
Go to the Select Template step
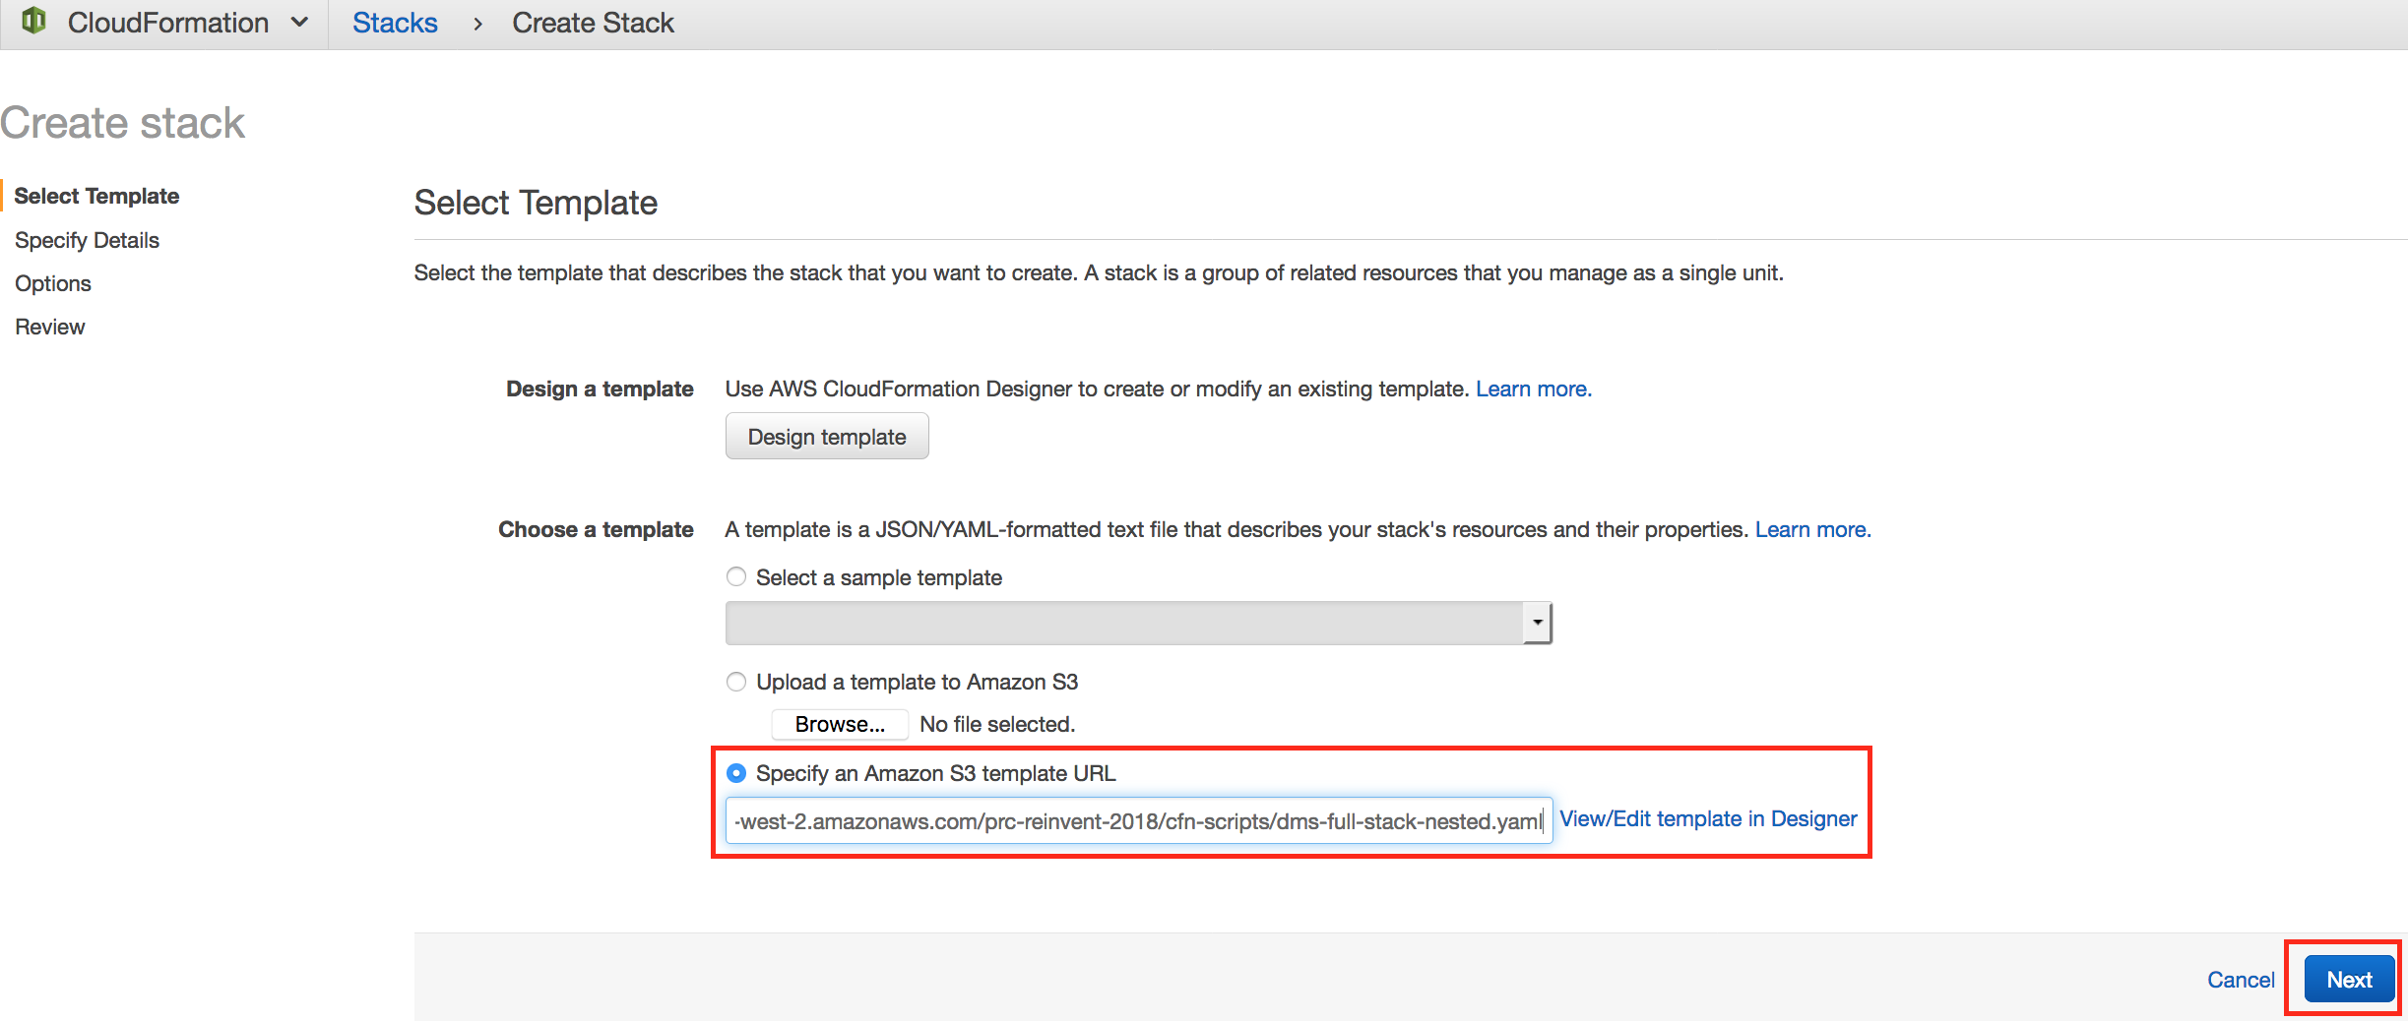(x=96, y=196)
